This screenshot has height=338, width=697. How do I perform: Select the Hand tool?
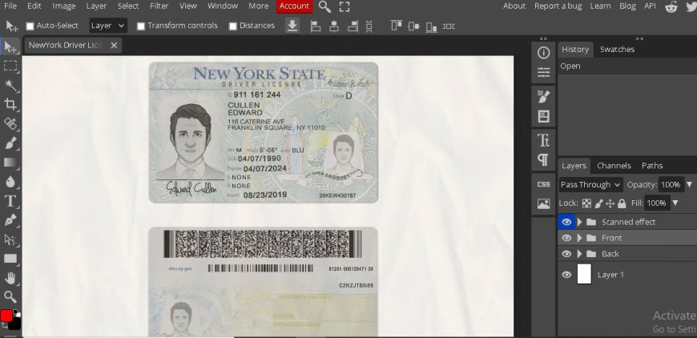(x=10, y=278)
